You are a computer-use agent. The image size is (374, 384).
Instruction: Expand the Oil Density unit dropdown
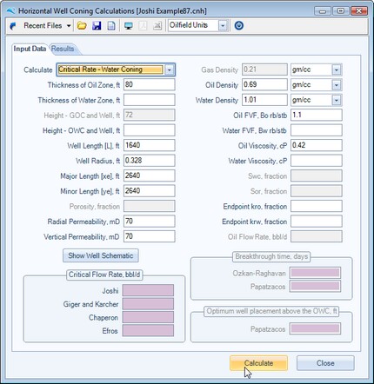pyautogui.click(x=337, y=85)
